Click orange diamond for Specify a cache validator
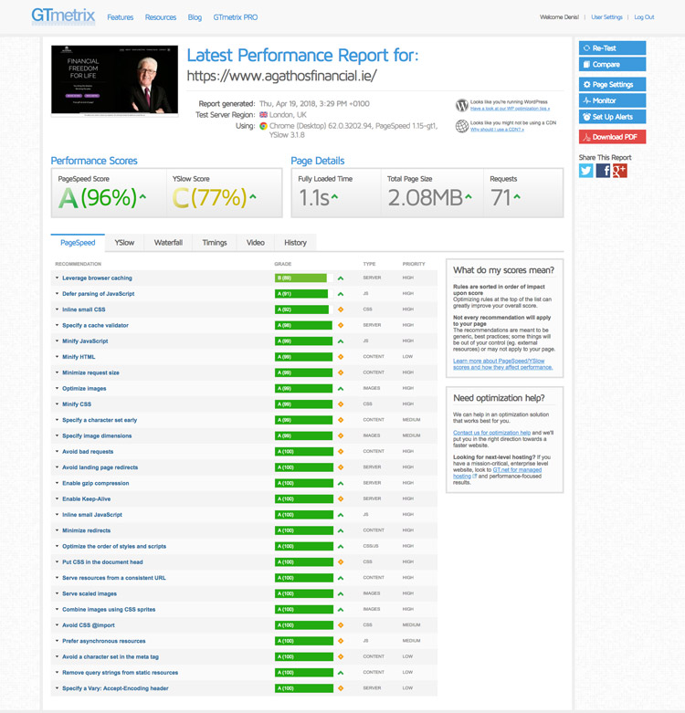 [x=341, y=325]
